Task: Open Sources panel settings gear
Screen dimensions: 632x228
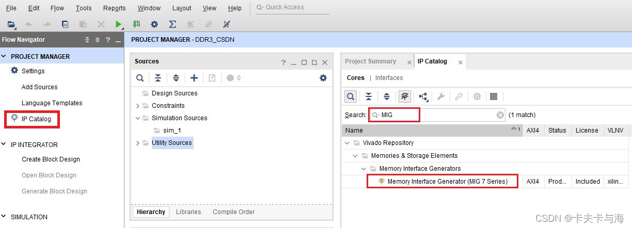Action: [323, 78]
